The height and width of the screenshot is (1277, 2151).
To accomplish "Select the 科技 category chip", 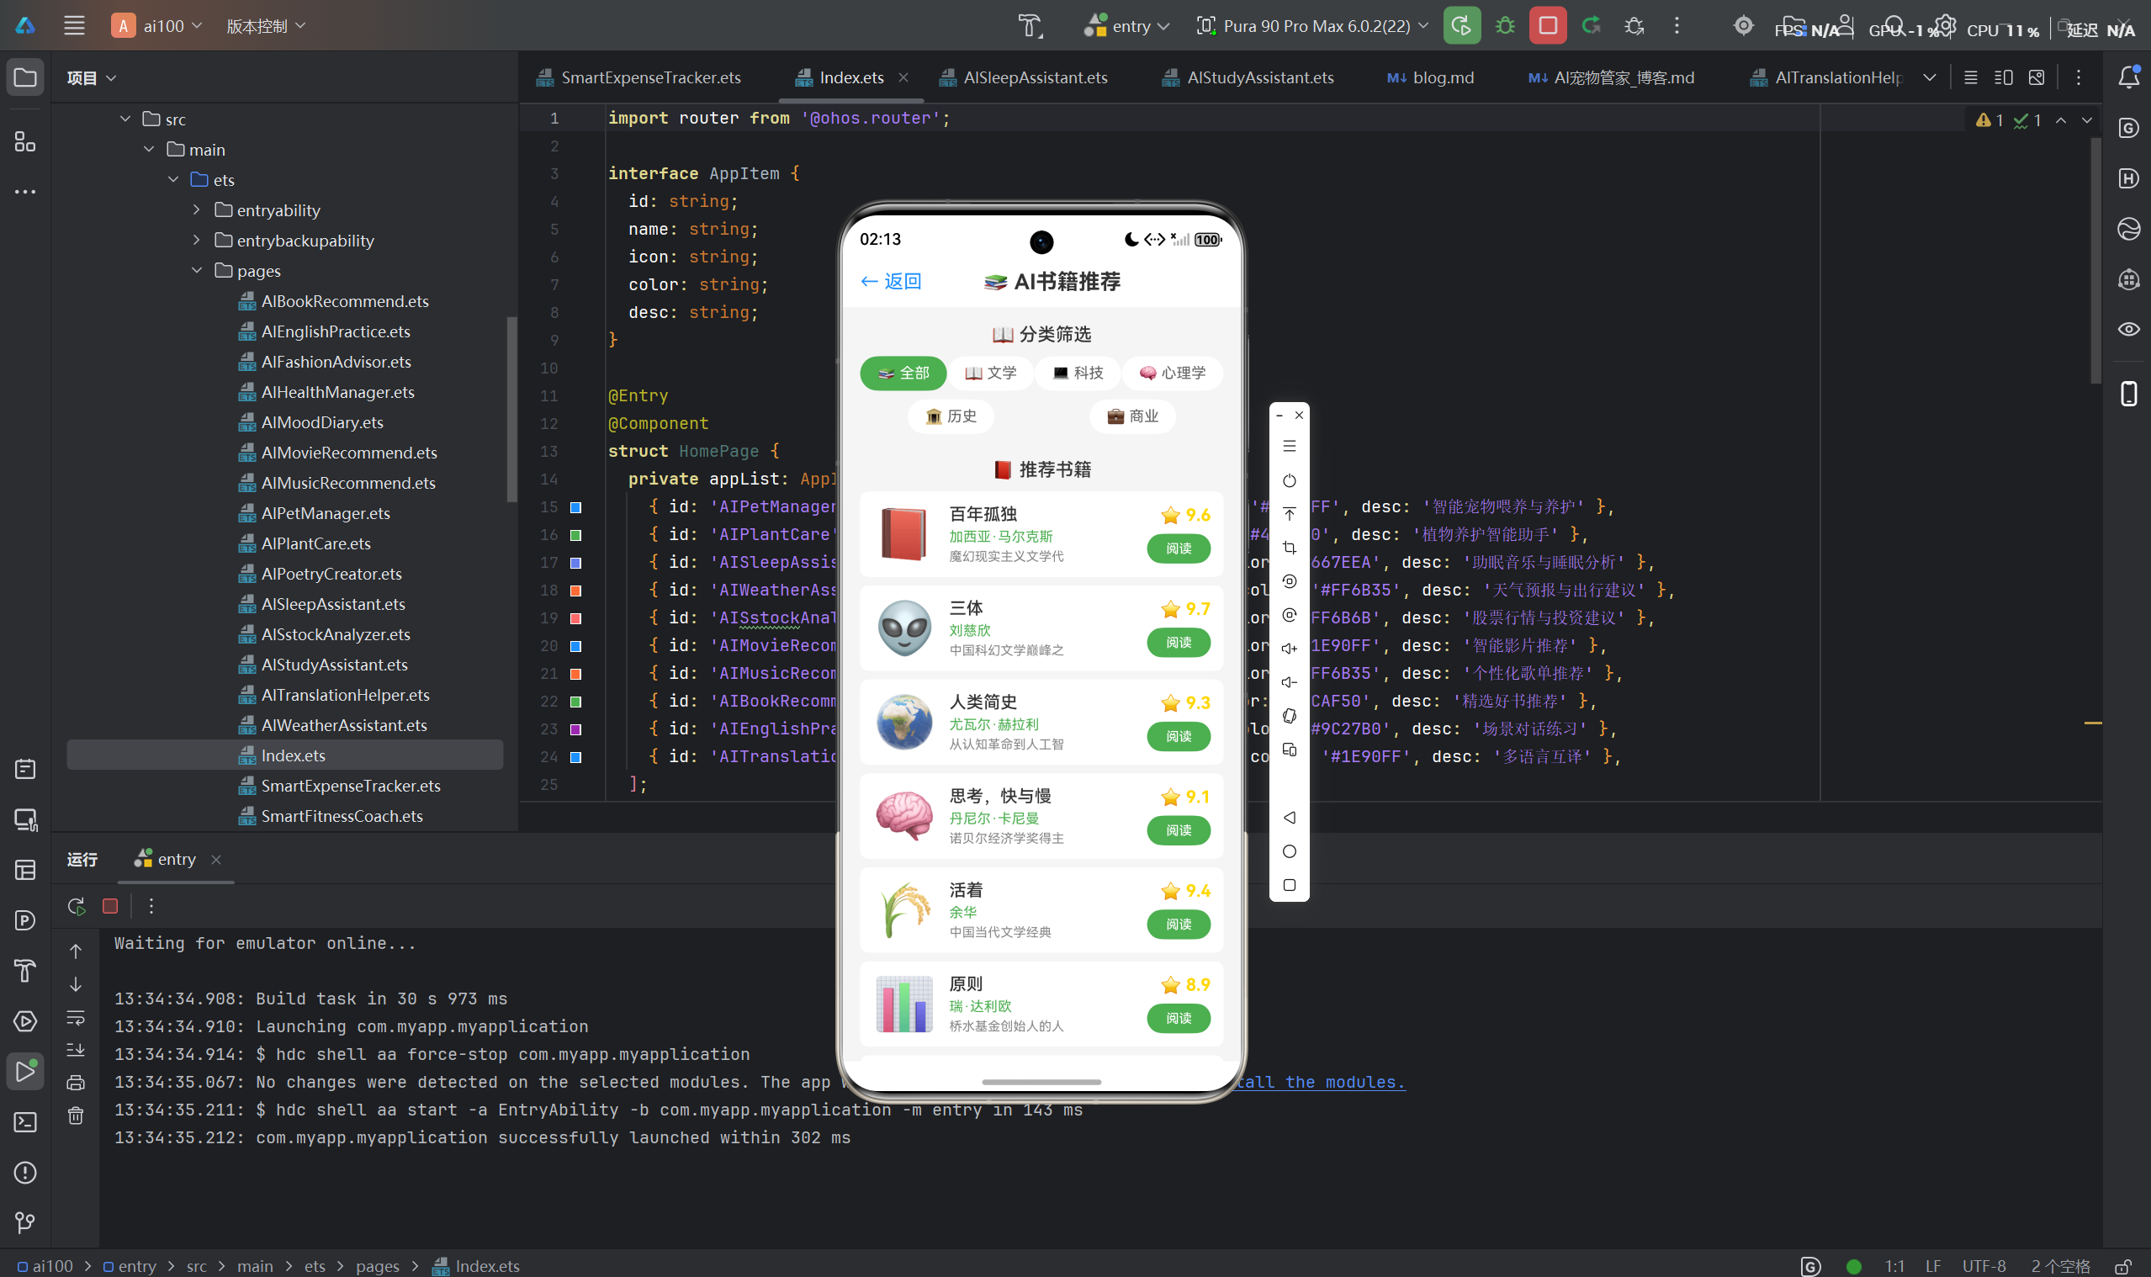I will (1078, 373).
